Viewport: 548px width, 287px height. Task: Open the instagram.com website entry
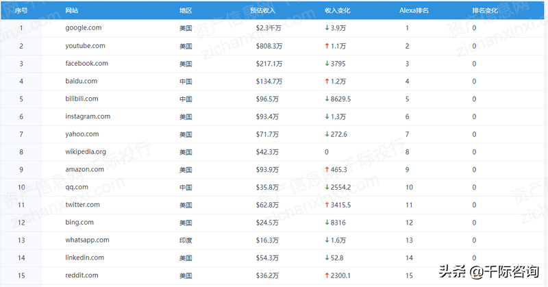pos(88,116)
